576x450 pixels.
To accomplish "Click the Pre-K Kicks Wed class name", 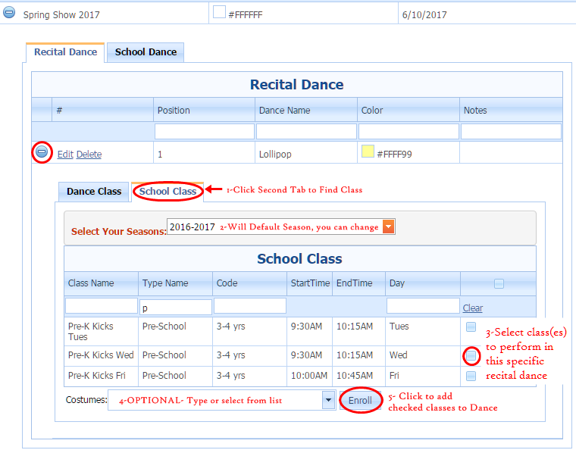I will [101, 355].
